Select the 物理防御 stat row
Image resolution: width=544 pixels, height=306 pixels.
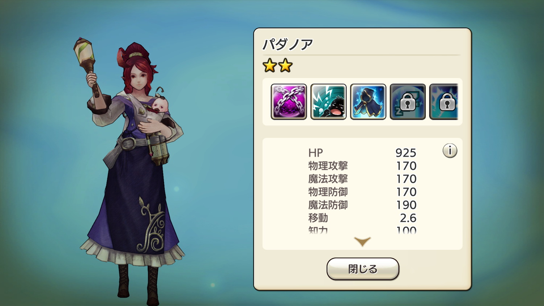coord(362,192)
